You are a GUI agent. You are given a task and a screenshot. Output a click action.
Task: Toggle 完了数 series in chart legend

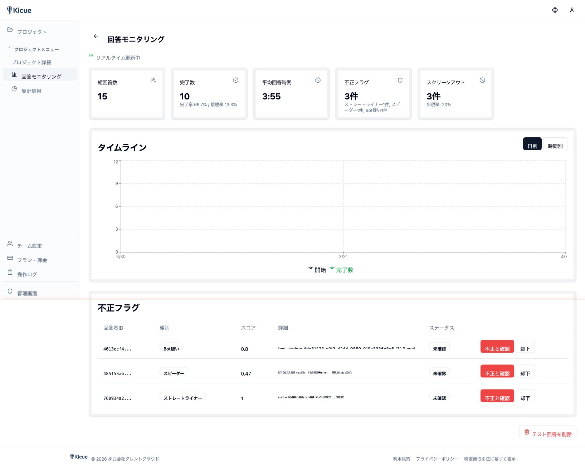pos(342,270)
